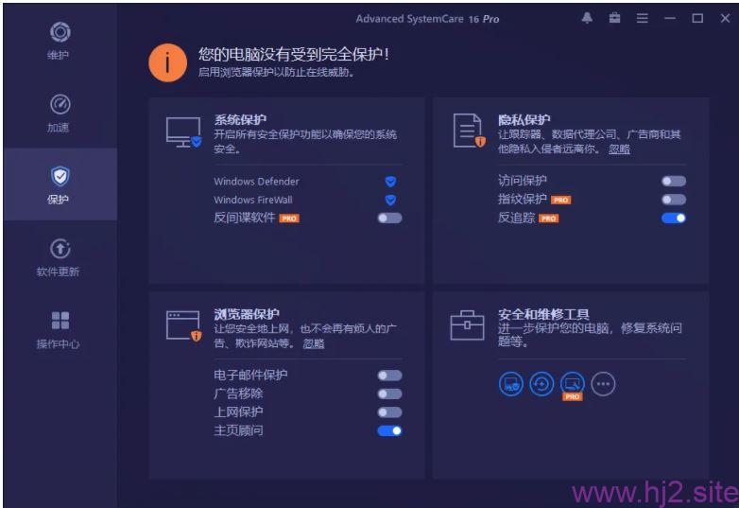Click the Windows Defender shield status icon
Screen dimensions: 739x508
390,181
